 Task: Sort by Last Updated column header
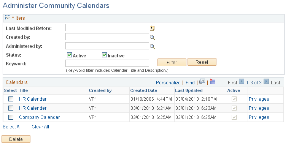(189, 90)
